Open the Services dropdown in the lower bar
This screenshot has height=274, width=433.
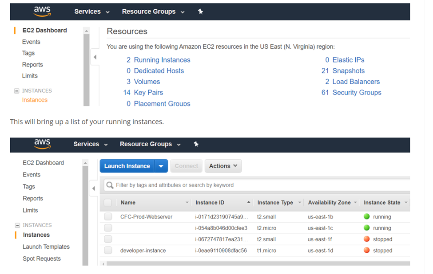pyautogui.click(x=90, y=144)
